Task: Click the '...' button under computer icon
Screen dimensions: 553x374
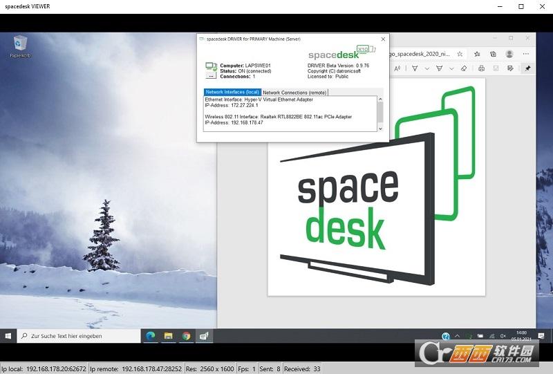Action: [x=211, y=76]
